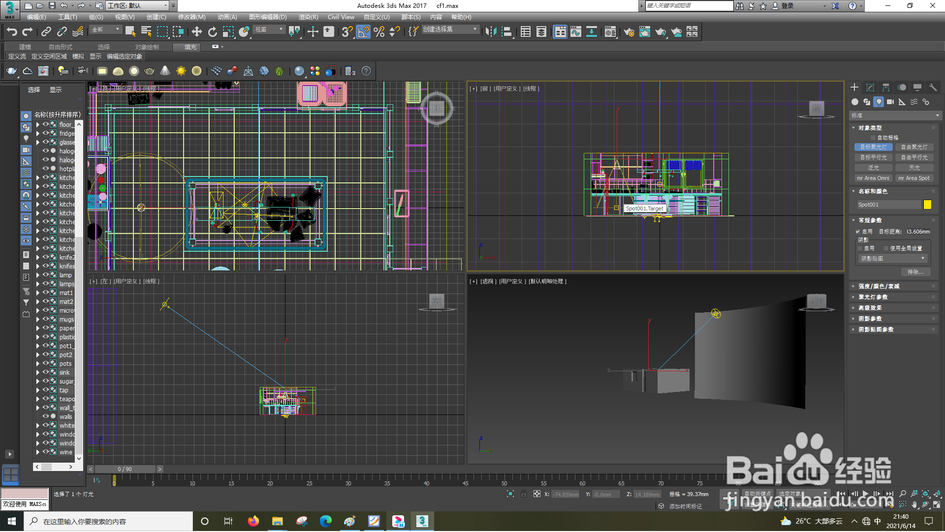This screenshot has width=945, height=532.
Task: Click the 目标平行光 button
Action: (x=873, y=157)
